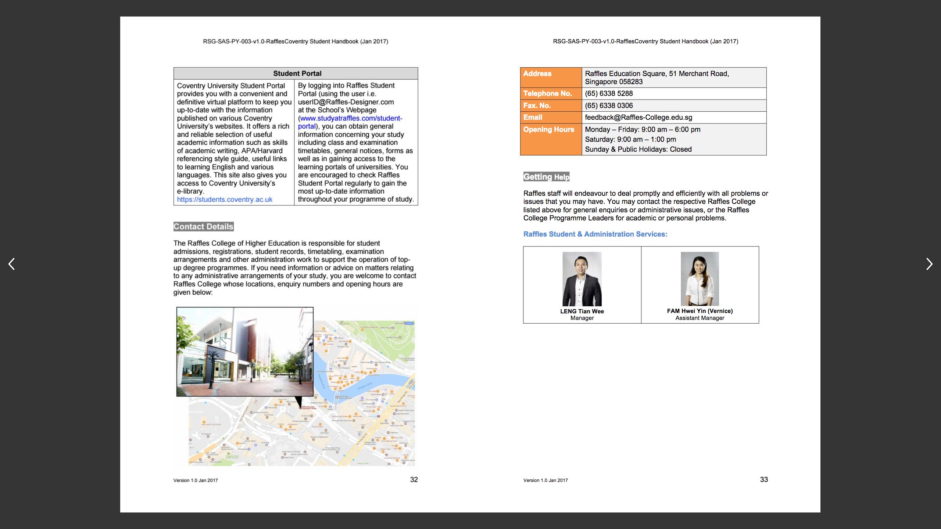
Task: Click the Fax. No. label cell
Action: click(537, 106)
